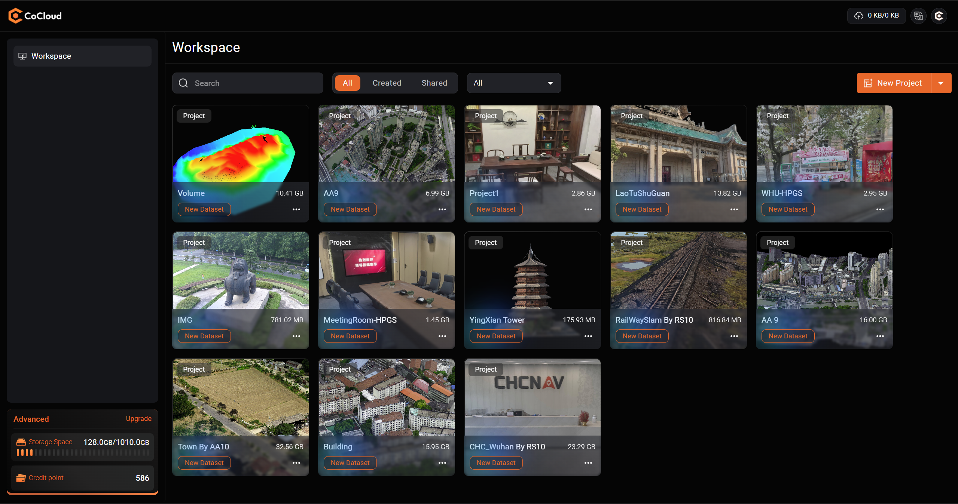Click the search magnifier icon
This screenshot has width=958, height=504.
pyautogui.click(x=183, y=83)
